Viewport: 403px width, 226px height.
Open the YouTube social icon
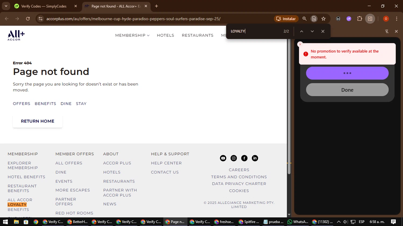[x=223, y=158]
